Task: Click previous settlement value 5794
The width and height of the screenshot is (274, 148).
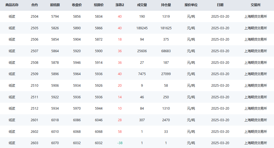Action: [x=55, y=17]
